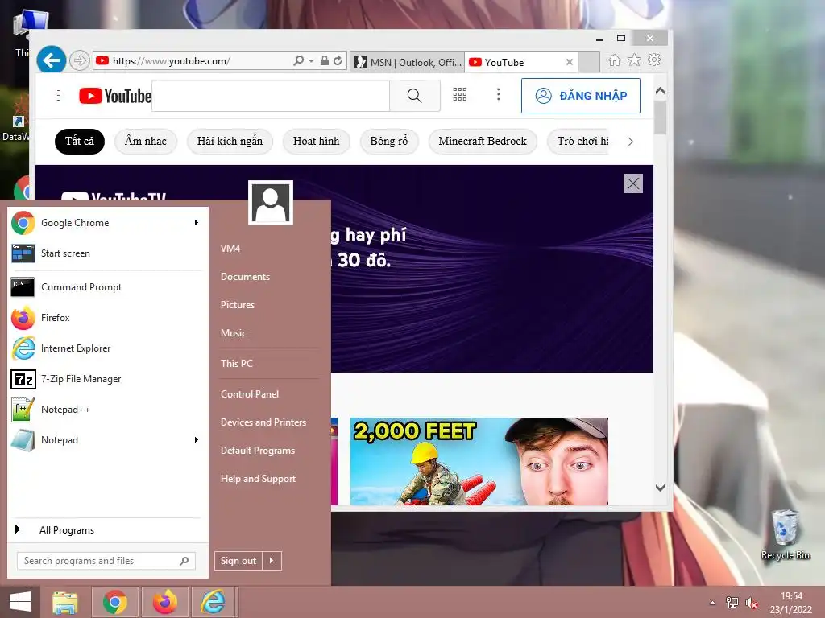Open Control Panel from Start menu
This screenshot has height=618, width=825.
coord(250,394)
